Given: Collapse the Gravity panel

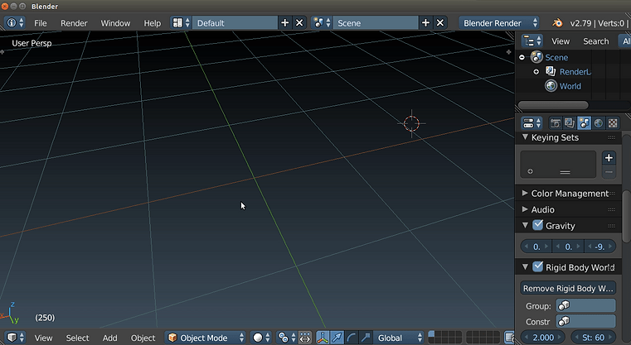Looking at the screenshot, I should pos(525,225).
